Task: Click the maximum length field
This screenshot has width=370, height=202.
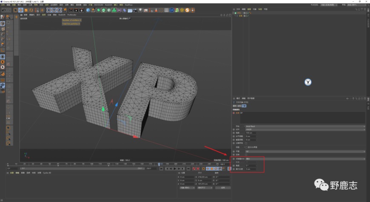Action: tap(251, 169)
